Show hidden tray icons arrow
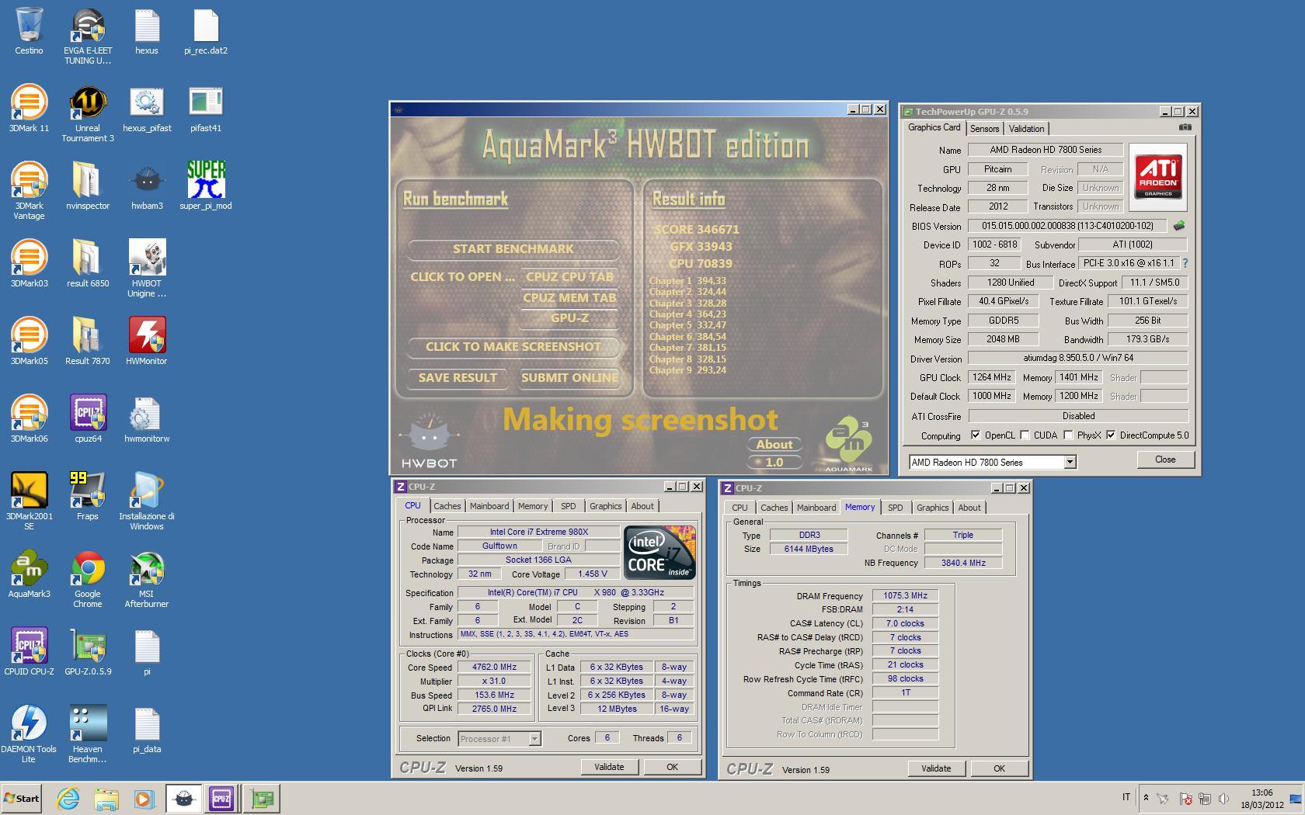The height and width of the screenshot is (815, 1305). [x=1146, y=798]
